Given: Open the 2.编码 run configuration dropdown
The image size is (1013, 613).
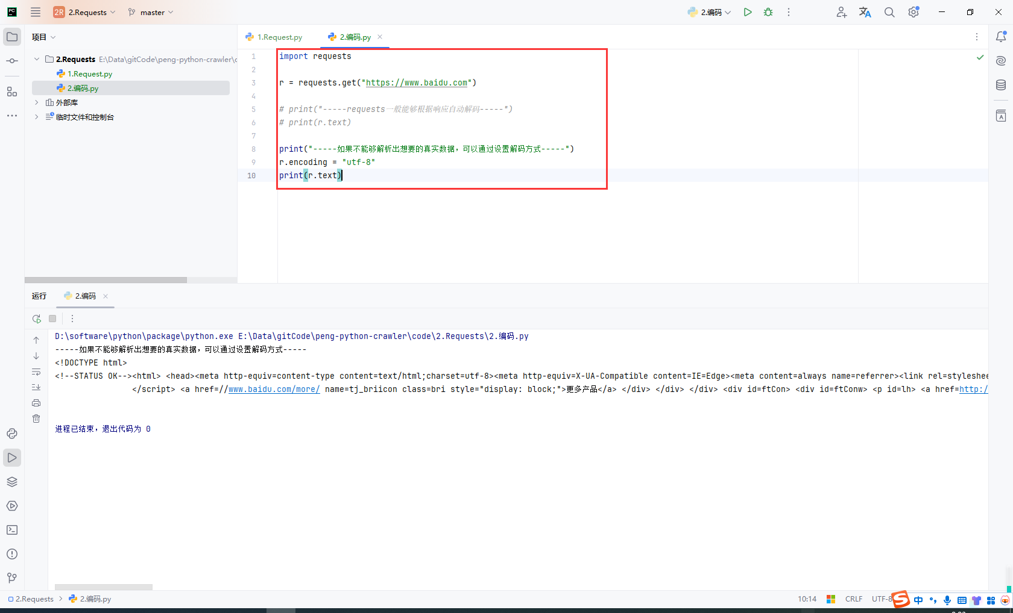Looking at the screenshot, I should click(x=709, y=12).
